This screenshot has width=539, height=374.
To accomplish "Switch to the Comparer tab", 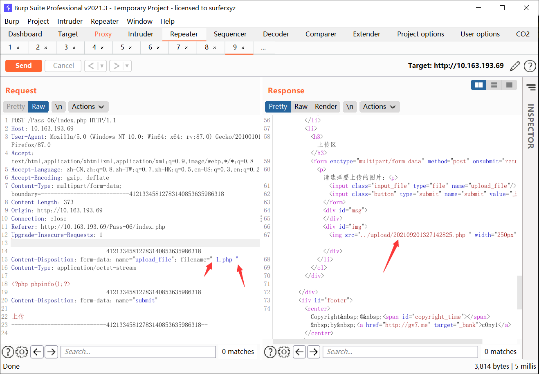I will point(321,34).
